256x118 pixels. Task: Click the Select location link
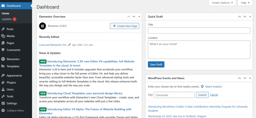(213, 87)
